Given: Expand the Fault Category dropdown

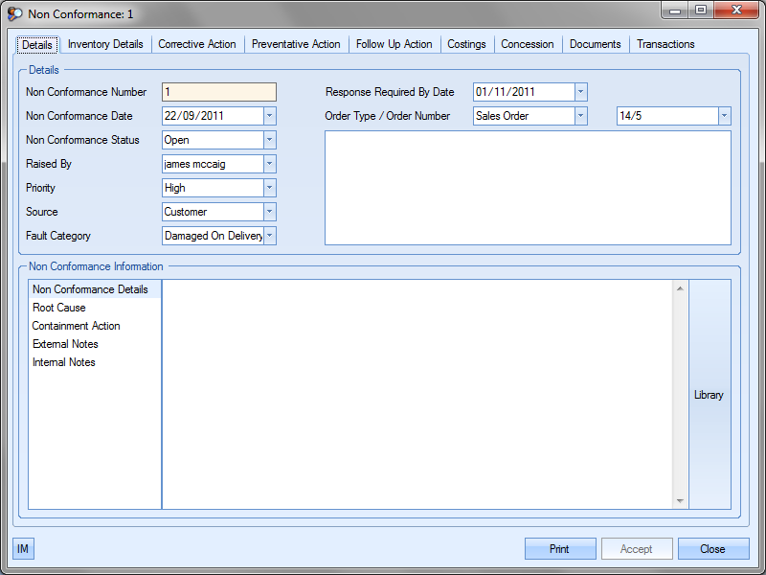Looking at the screenshot, I should coord(269,236).
